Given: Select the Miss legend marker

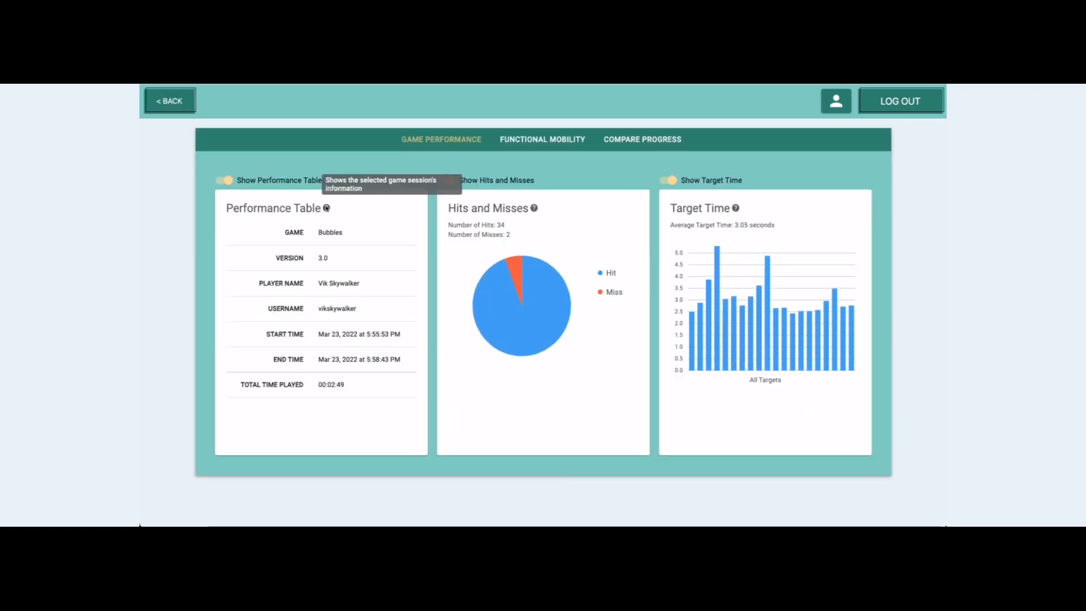Looking at the screenshot, I should (600, 292).
